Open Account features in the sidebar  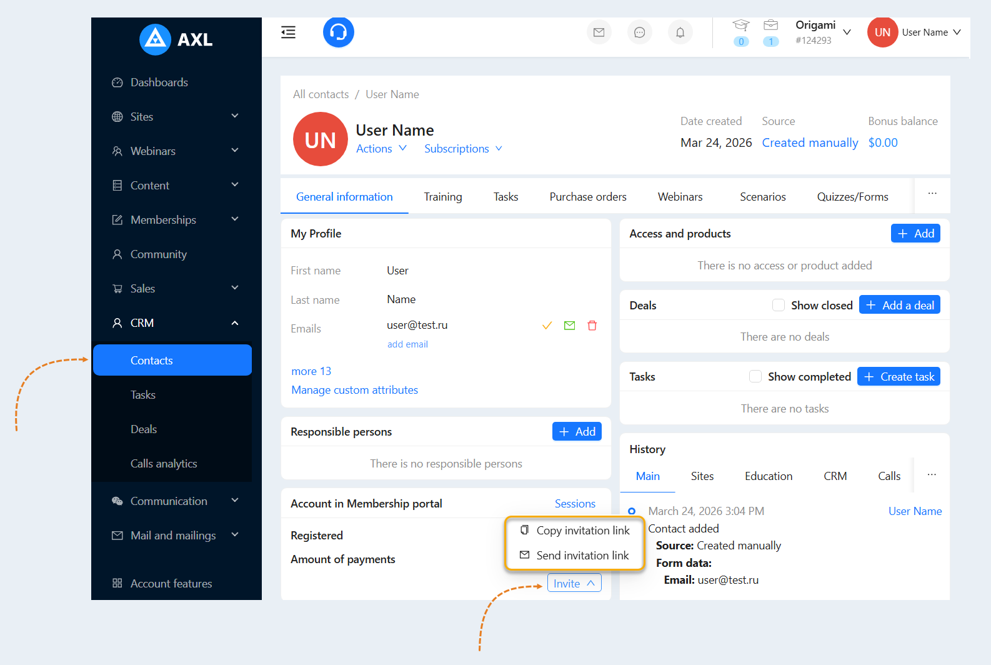click(171, 584)
